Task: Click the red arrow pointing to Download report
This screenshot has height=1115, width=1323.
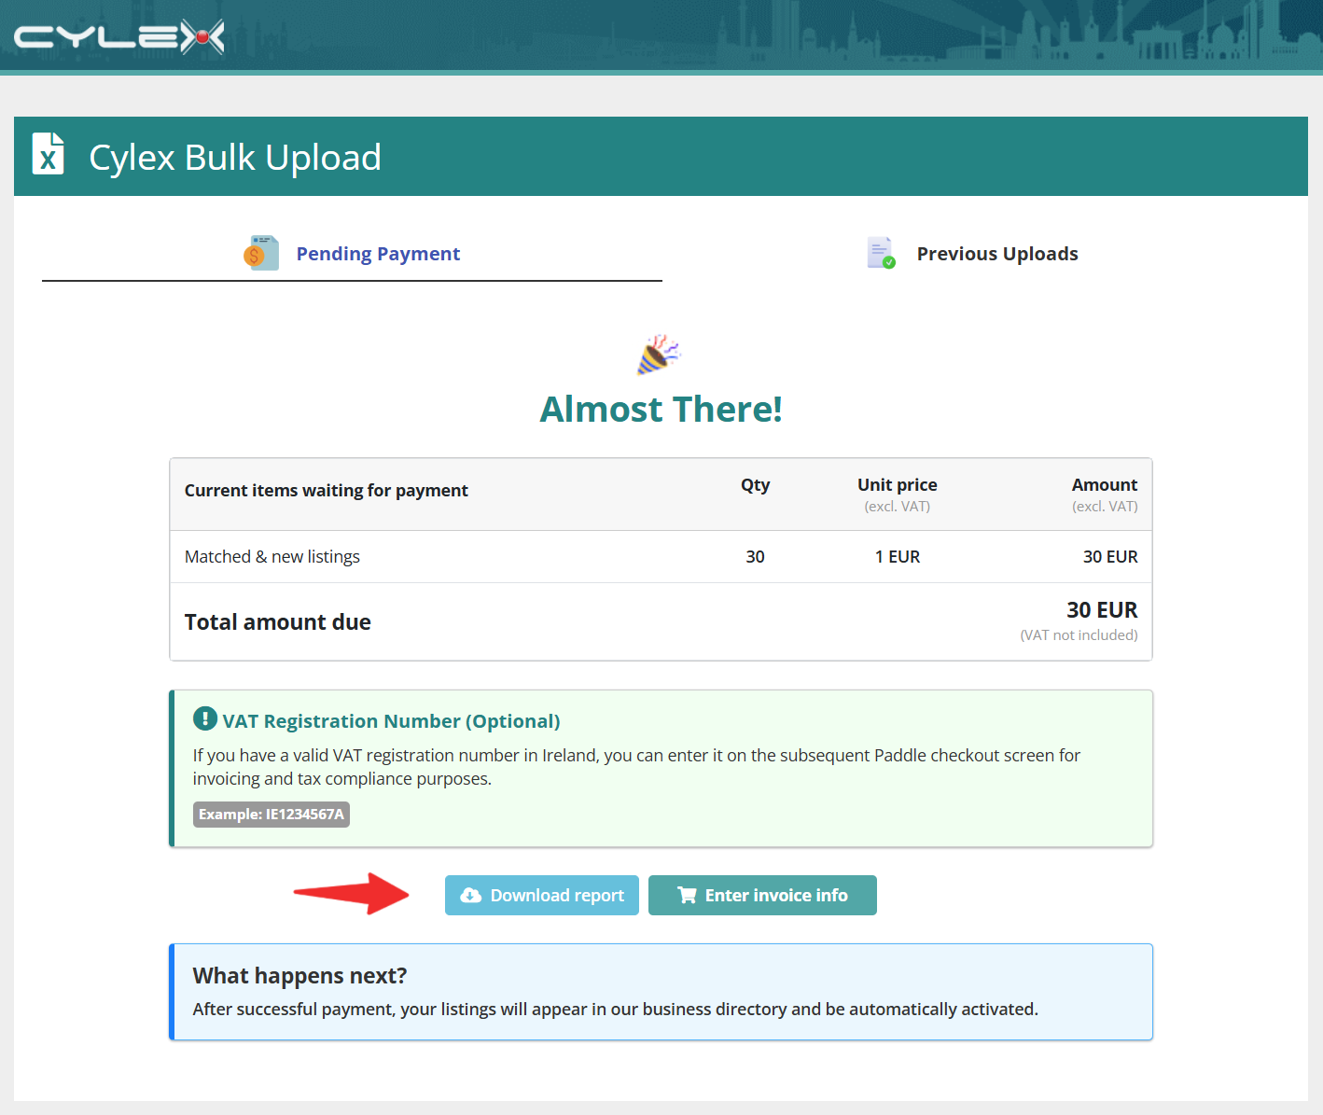Action: click(x=352, y=894)
